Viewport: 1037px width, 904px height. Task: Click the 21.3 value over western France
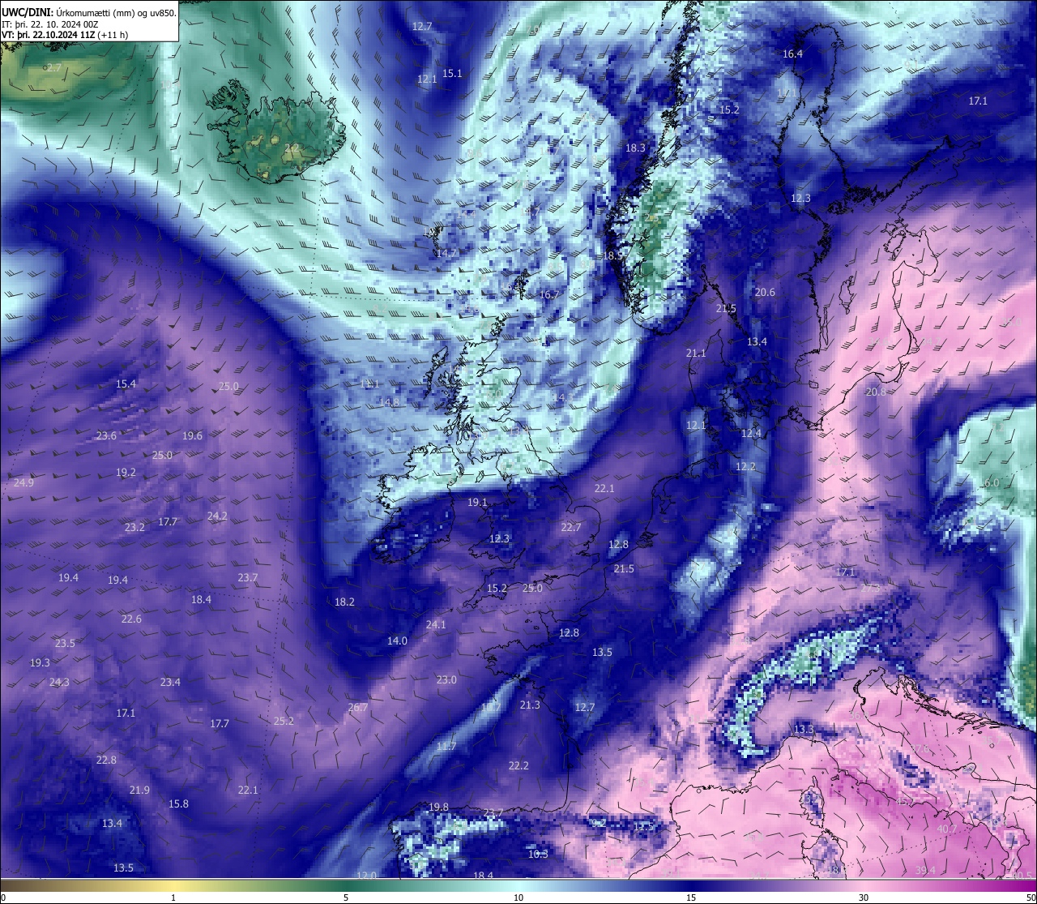(530, 705)
